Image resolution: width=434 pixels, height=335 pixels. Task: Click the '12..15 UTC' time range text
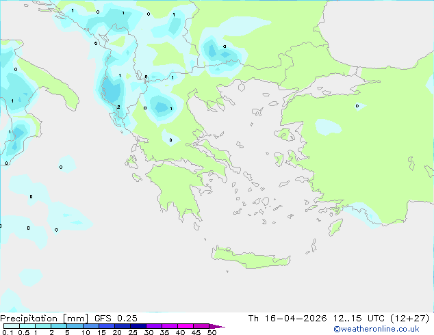[359, 319]
